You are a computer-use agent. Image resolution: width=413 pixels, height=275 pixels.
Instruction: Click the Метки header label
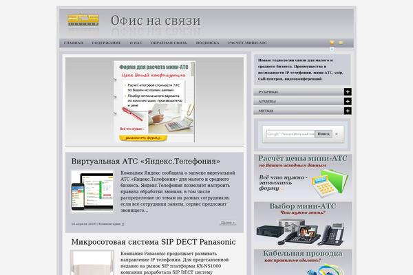pos(266,111)
